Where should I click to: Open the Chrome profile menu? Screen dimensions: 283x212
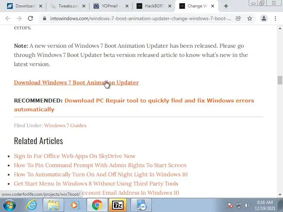click(264, 18)
